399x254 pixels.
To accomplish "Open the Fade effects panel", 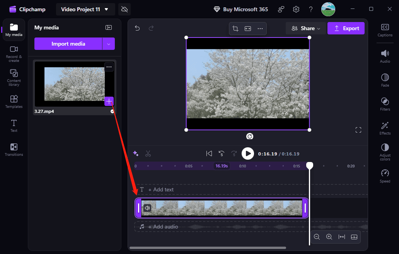I will click(x=385, y=80).
